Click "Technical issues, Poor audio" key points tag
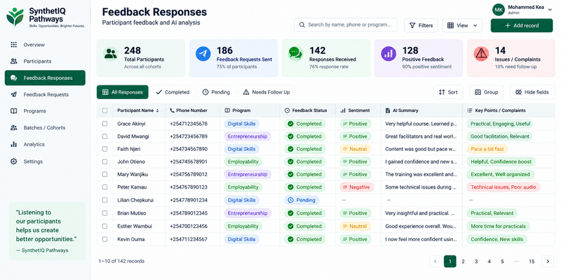Screen dimensions: 561x280 [x=503, y=187]
